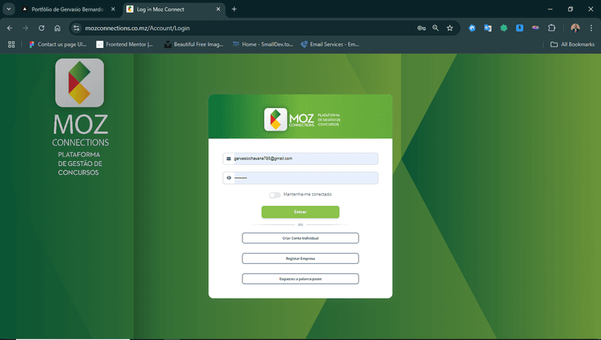Open the blue house extension icon
Screen dimensions: 601x340
[x=472, y=28]
